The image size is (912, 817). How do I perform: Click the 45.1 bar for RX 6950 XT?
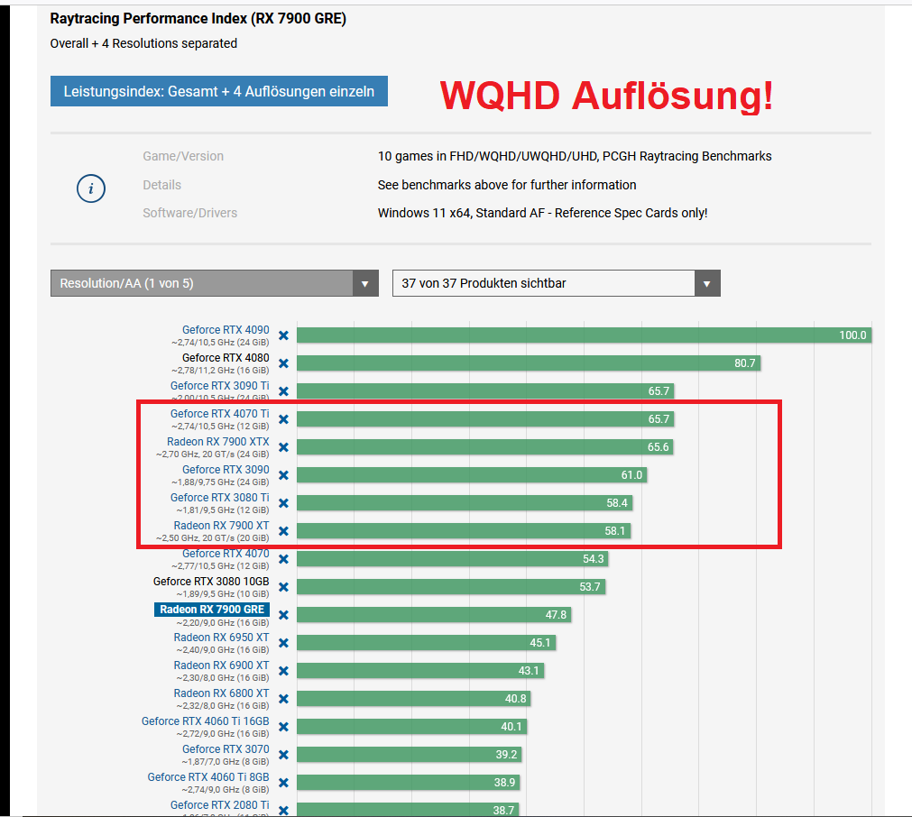(427, 643)
